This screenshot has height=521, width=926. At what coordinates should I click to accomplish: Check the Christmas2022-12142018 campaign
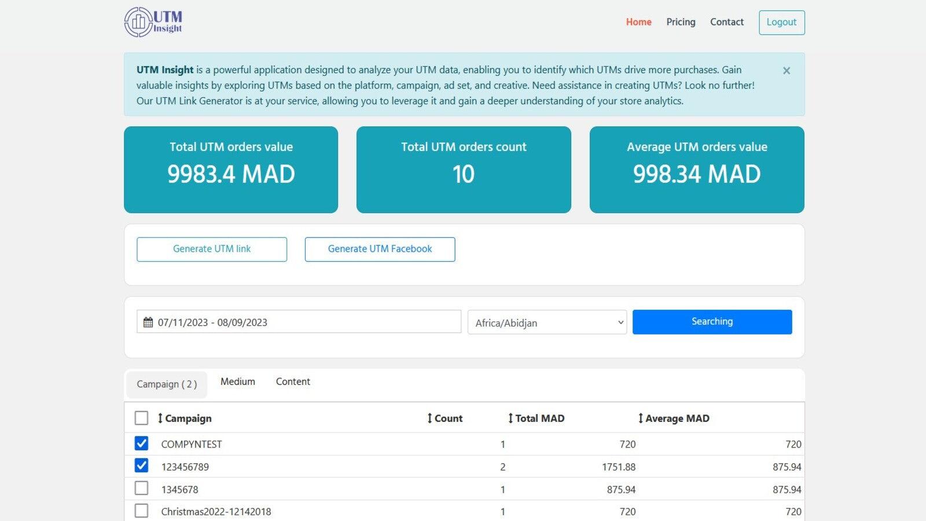[141, 511]
